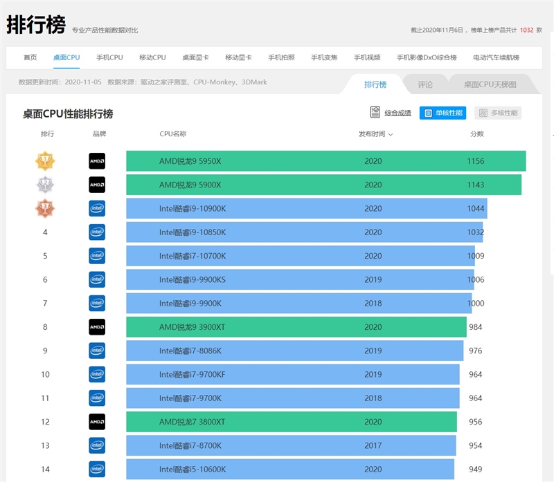Open the Intel酷睿i7-8086K entry
This screenshot has width=554, height=482.
[295, 351]
